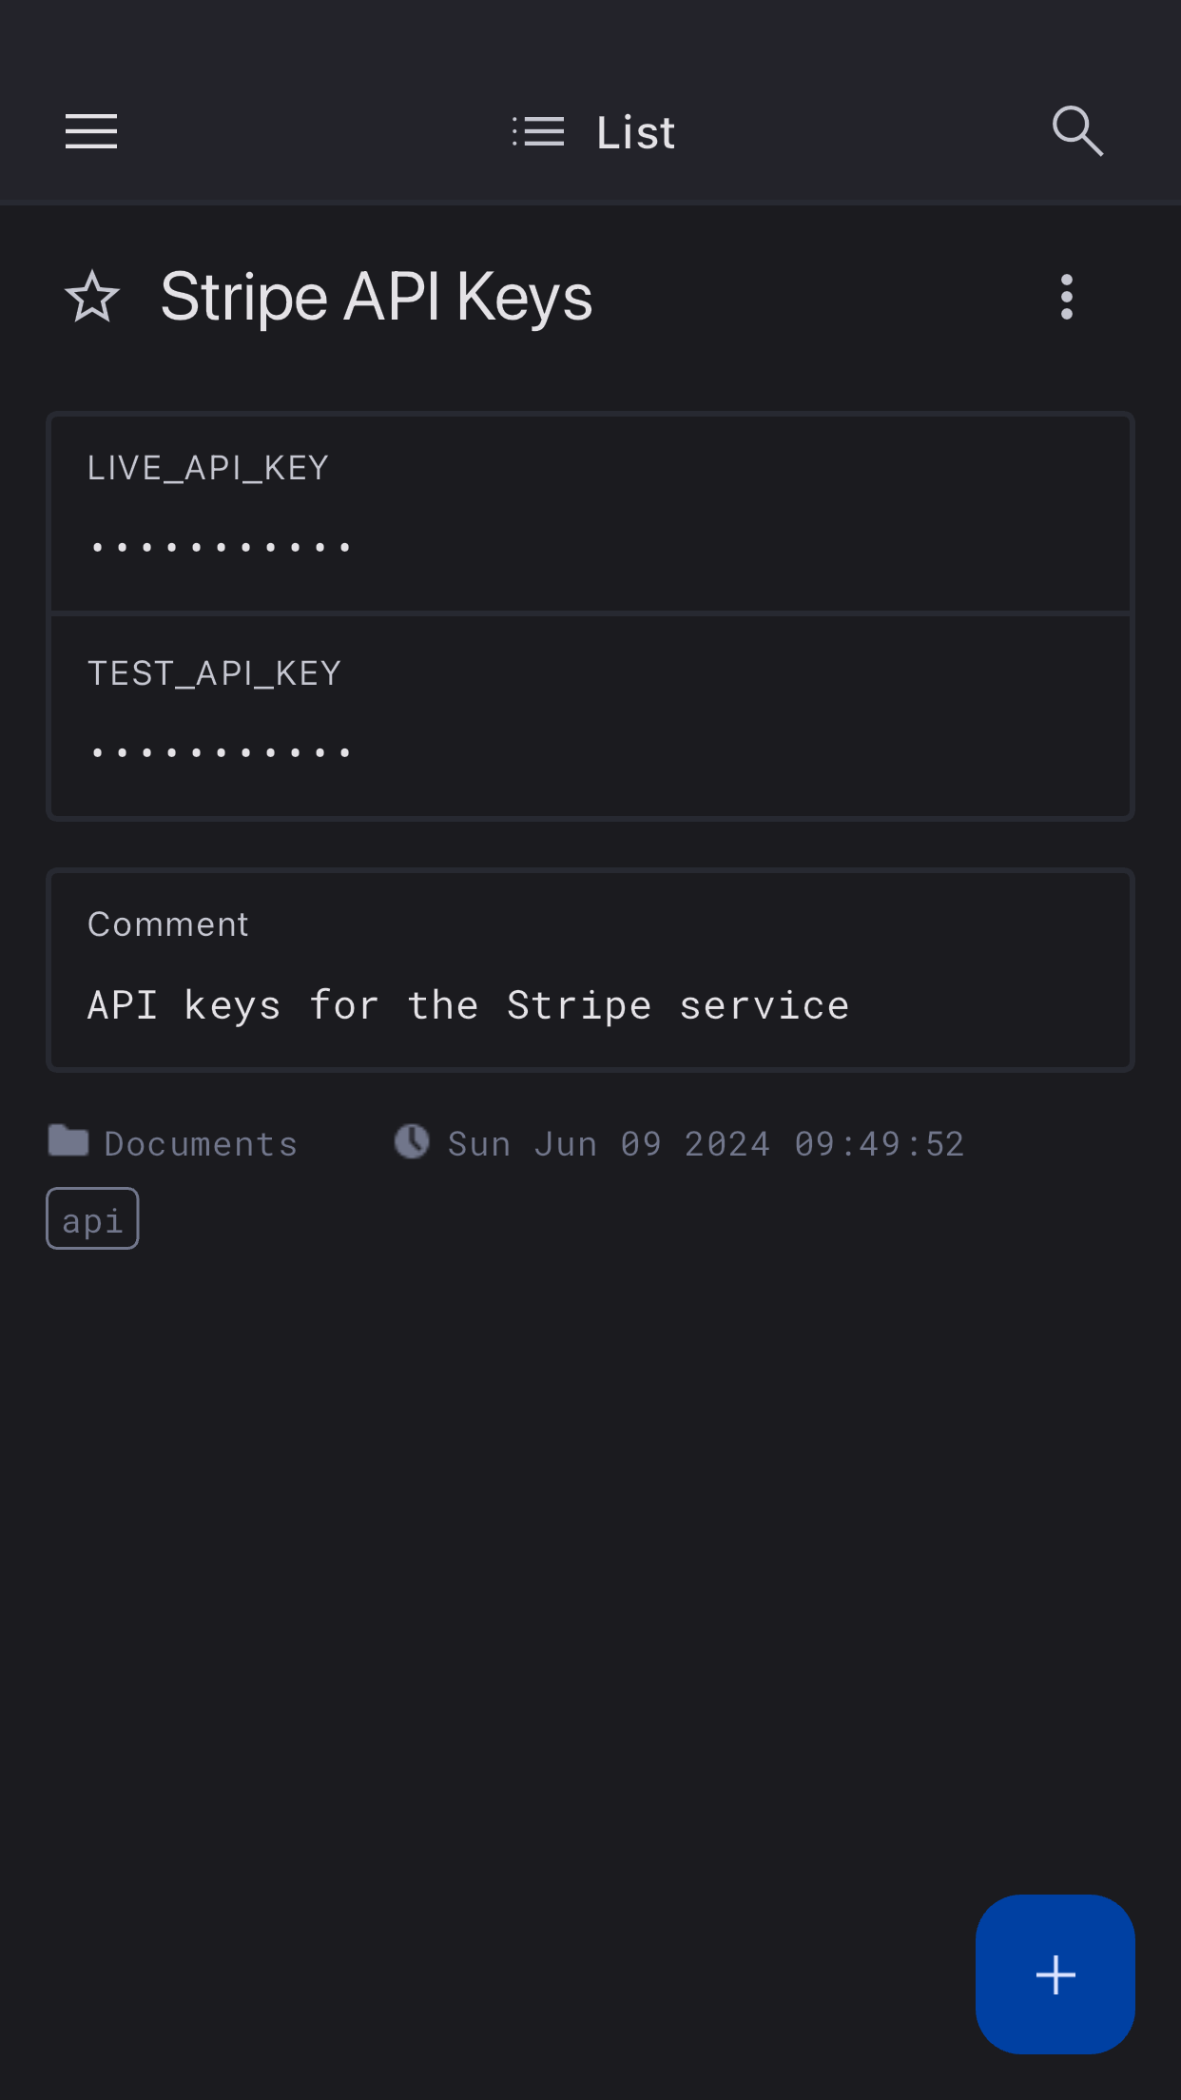Image resolution: width=1181 pixels, height=2100 pixels.
Task: Click the Sun Jun 09 2024 timestamp
Action: point(706,1144)
